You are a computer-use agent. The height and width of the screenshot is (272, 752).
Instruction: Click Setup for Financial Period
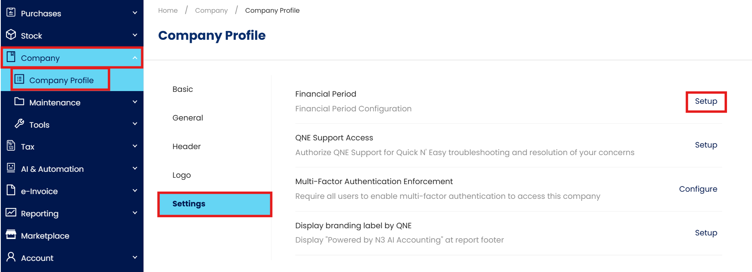[x=706, y=101]
